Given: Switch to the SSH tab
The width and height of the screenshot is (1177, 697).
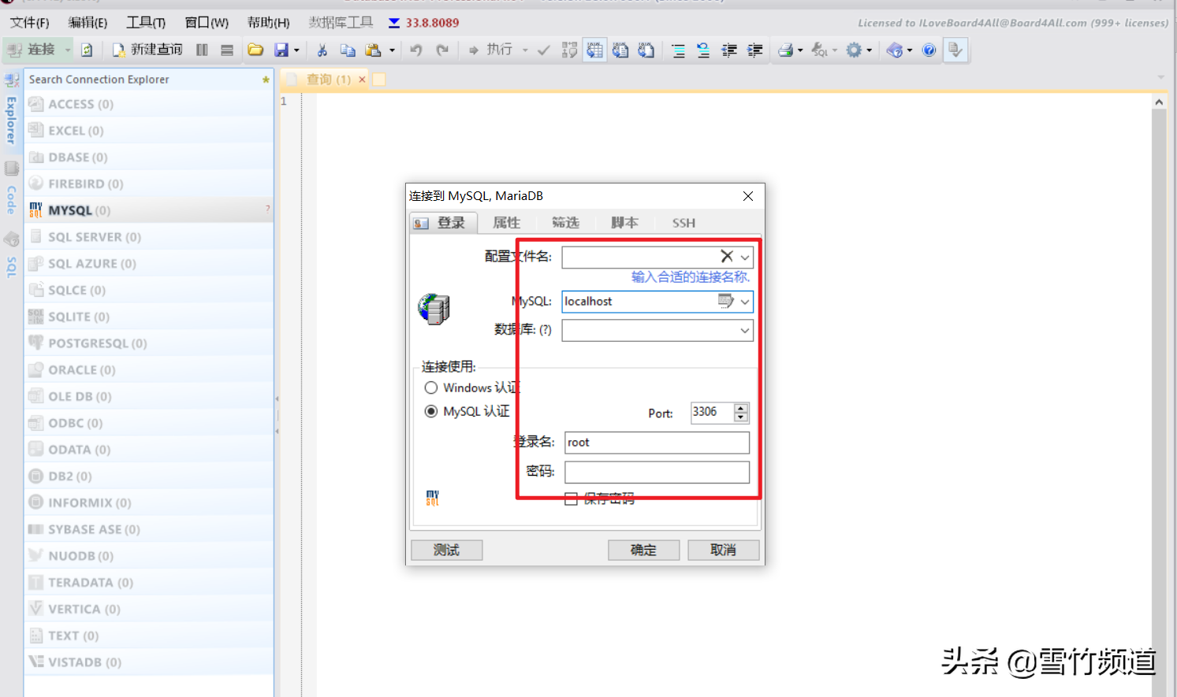Looking at the screenshot, I should 683,223.
